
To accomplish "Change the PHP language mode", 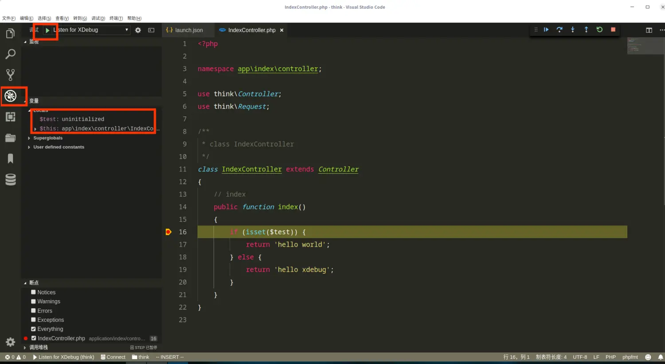I will click(610, 357).
